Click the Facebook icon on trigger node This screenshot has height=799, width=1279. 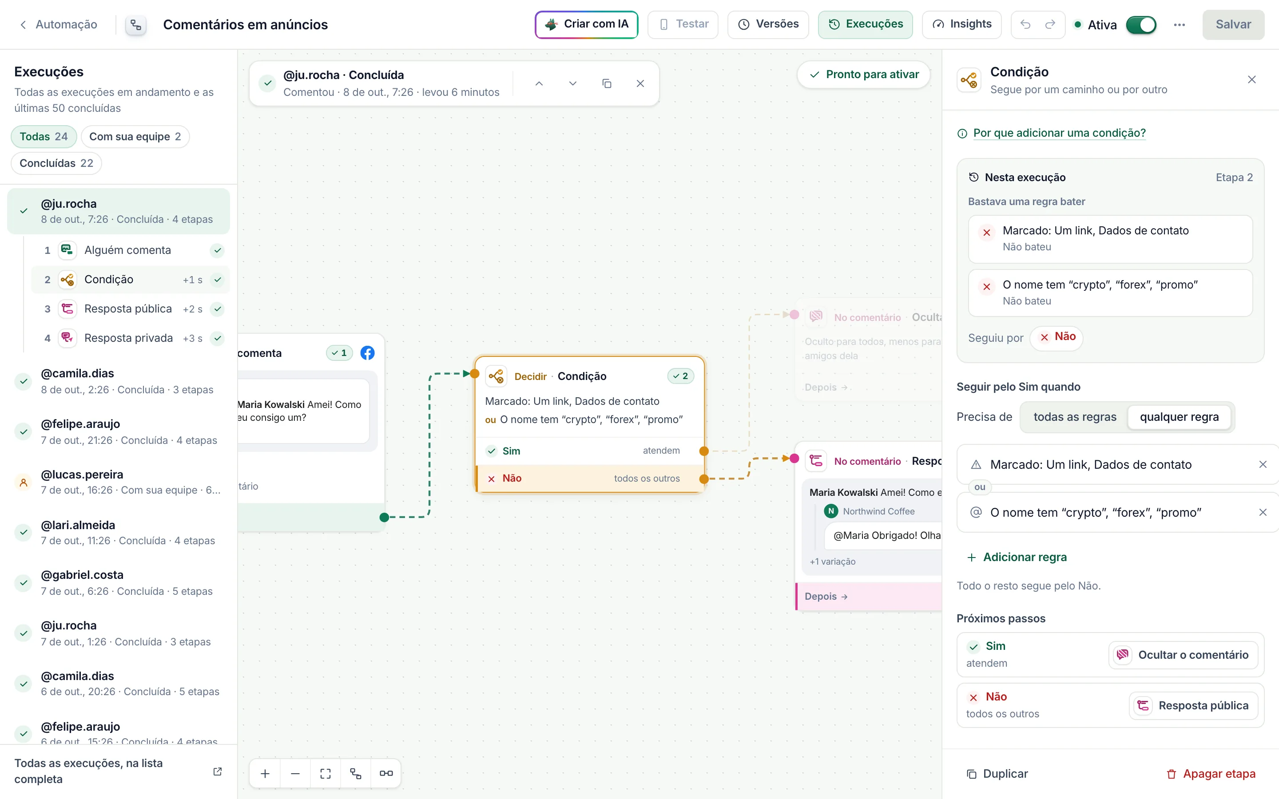(367, 353)
